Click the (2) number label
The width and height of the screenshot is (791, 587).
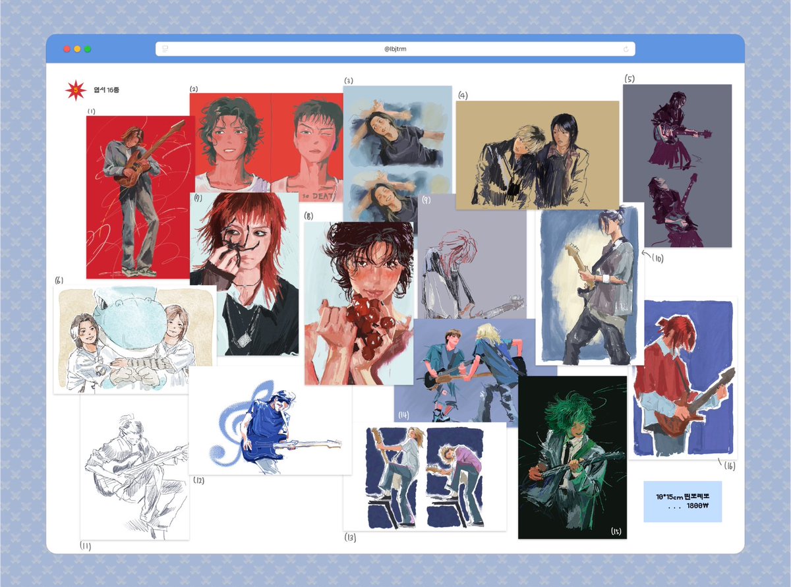coord(194,89)
